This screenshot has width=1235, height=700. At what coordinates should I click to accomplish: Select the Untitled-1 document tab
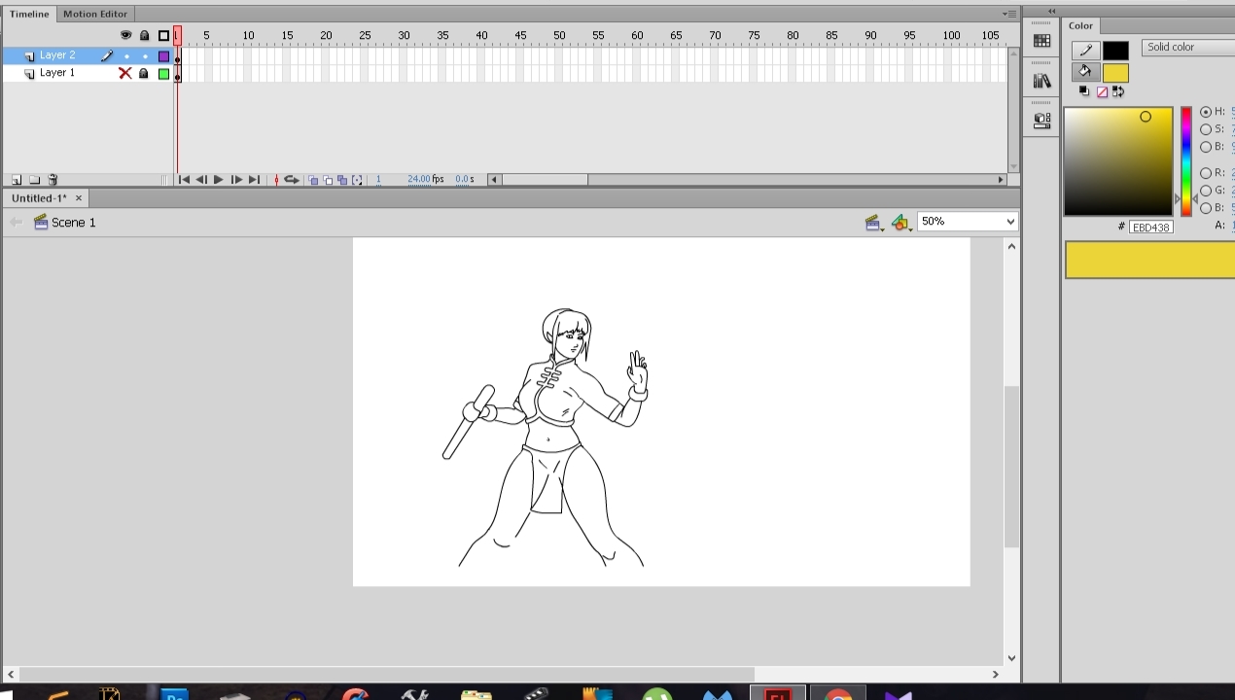[x=39, y=198]
